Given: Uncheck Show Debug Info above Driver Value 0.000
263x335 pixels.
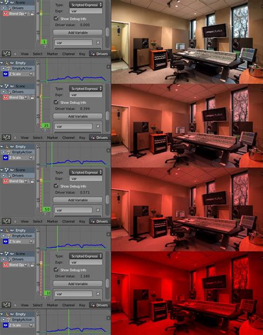Looking at the screenshot, I should 56,18.
